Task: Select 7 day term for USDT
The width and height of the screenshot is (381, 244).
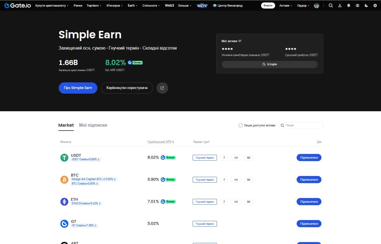Action: click(224, 158)
